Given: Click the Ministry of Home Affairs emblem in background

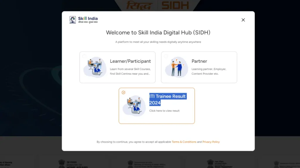Looking at the screenshot, I should [62, 164].
